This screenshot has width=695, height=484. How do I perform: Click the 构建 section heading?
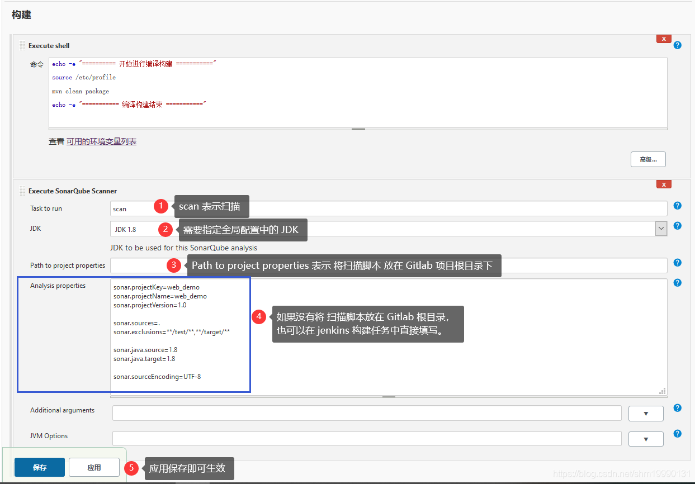click(x=21, y=15)
